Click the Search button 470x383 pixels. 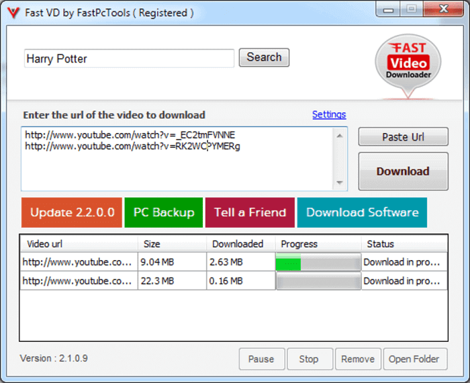264,58
